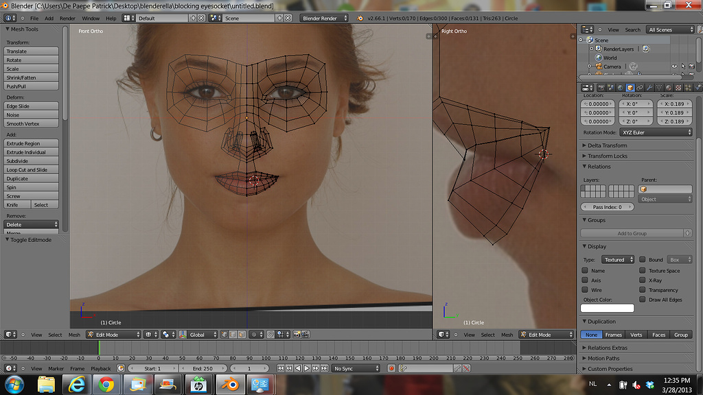Click the Subdivide button
The height and width of the screenshot is (395, 703).
coord(31,160)
